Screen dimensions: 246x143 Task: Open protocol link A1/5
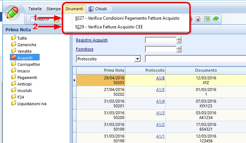click(x=160, y=90)
